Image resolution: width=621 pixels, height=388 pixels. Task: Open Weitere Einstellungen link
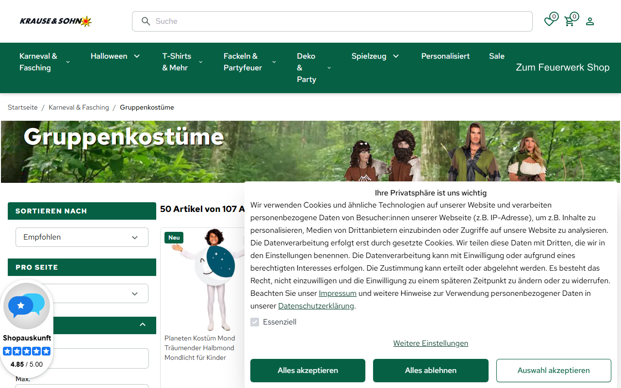coord(431,343)
